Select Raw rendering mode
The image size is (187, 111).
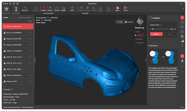(137, 32)
